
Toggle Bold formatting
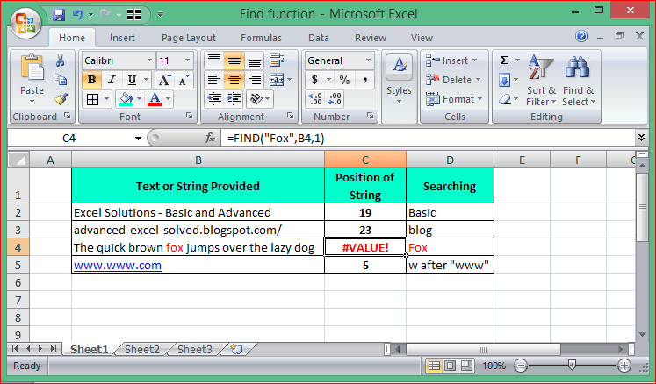click(91, 80)
